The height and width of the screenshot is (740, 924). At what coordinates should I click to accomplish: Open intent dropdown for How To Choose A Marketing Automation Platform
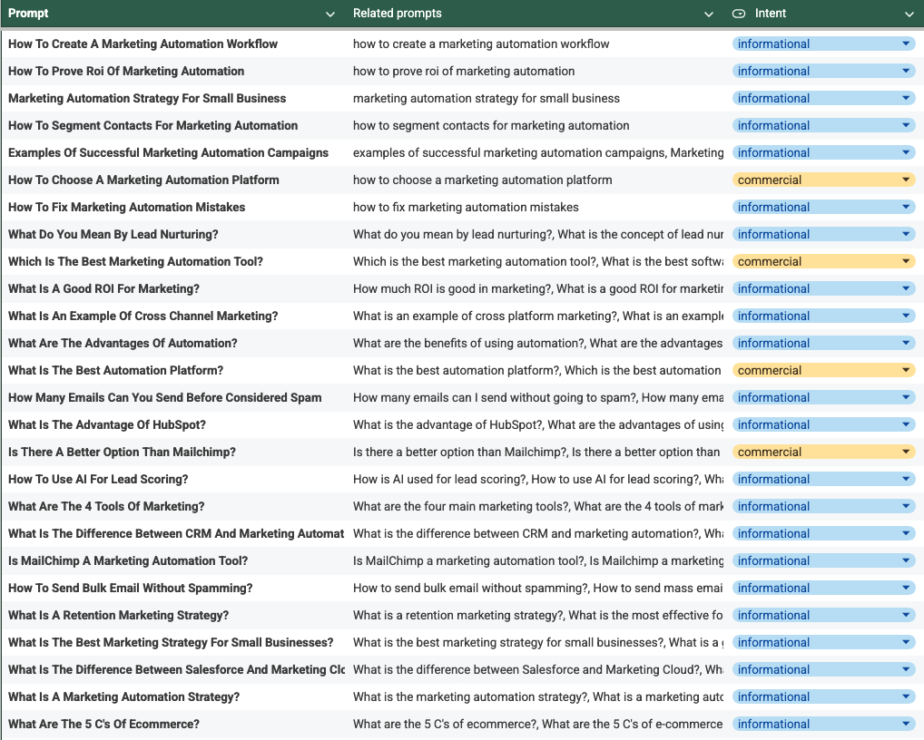[905, 180]
